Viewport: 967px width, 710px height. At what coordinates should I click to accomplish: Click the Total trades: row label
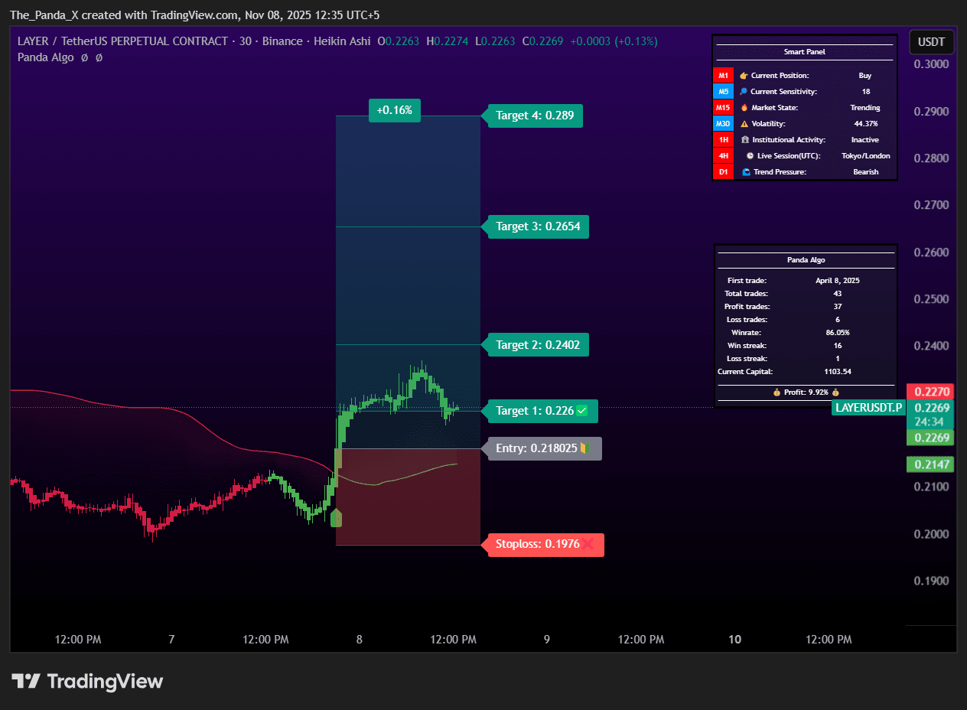click(x=746, y=294)
